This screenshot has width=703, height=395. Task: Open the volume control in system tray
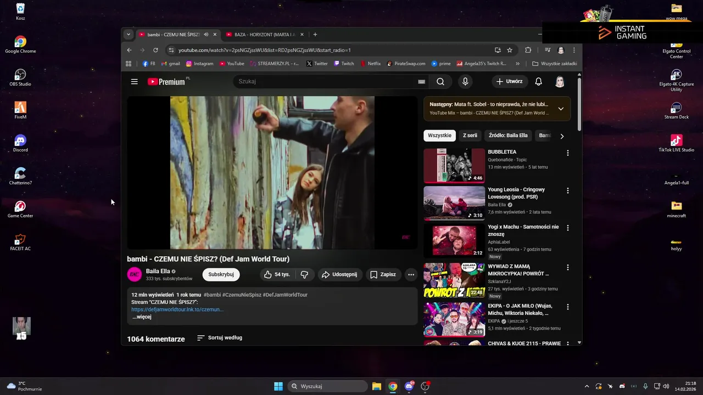click(666, 386)
